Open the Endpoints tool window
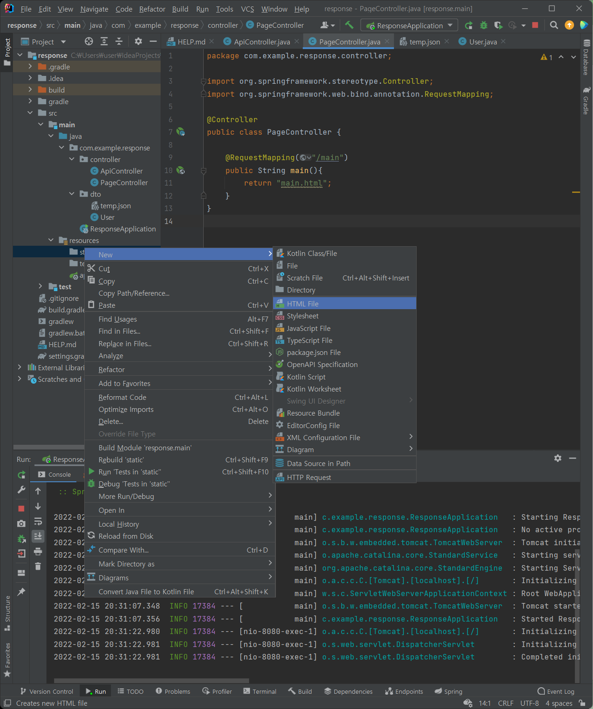This screenshot has height=709, width=593. coord(404,691)
